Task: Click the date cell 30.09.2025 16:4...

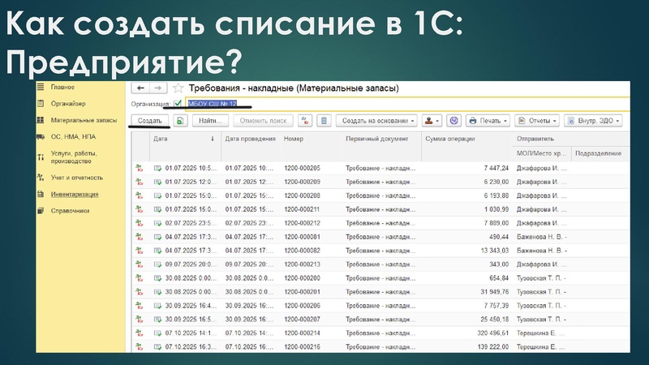Action: click(186, 306)
